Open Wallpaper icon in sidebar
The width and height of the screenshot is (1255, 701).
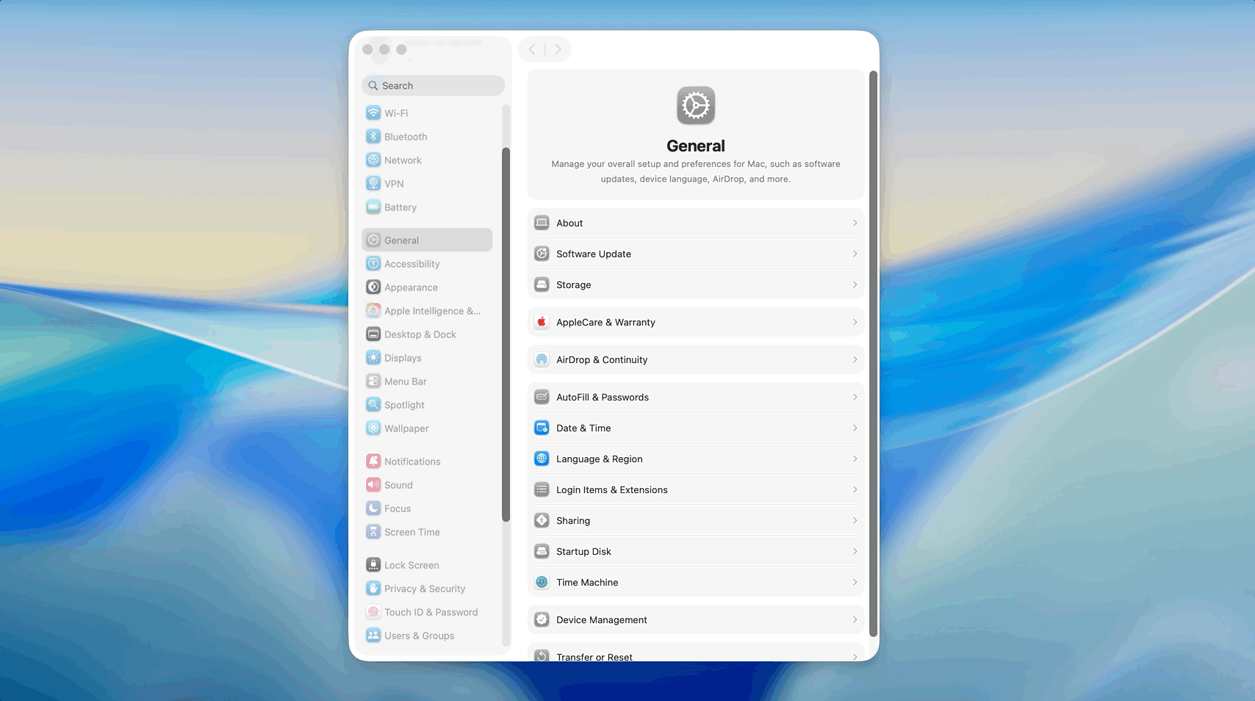tap(373, 428)
